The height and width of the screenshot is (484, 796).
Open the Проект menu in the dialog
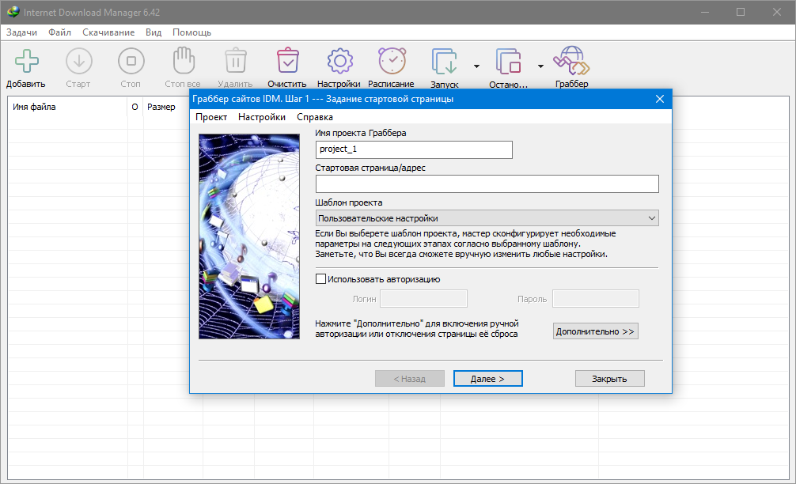tap(211, 117)
